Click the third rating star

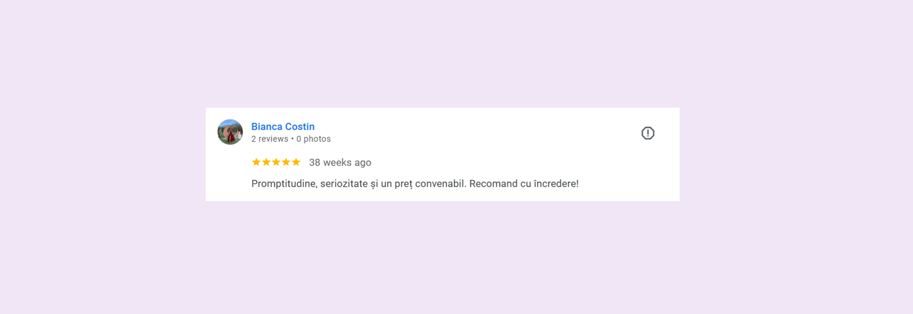point(276,162)
